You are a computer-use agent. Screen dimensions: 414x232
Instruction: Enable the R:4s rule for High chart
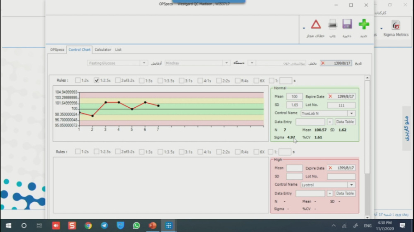pos(237,152)
